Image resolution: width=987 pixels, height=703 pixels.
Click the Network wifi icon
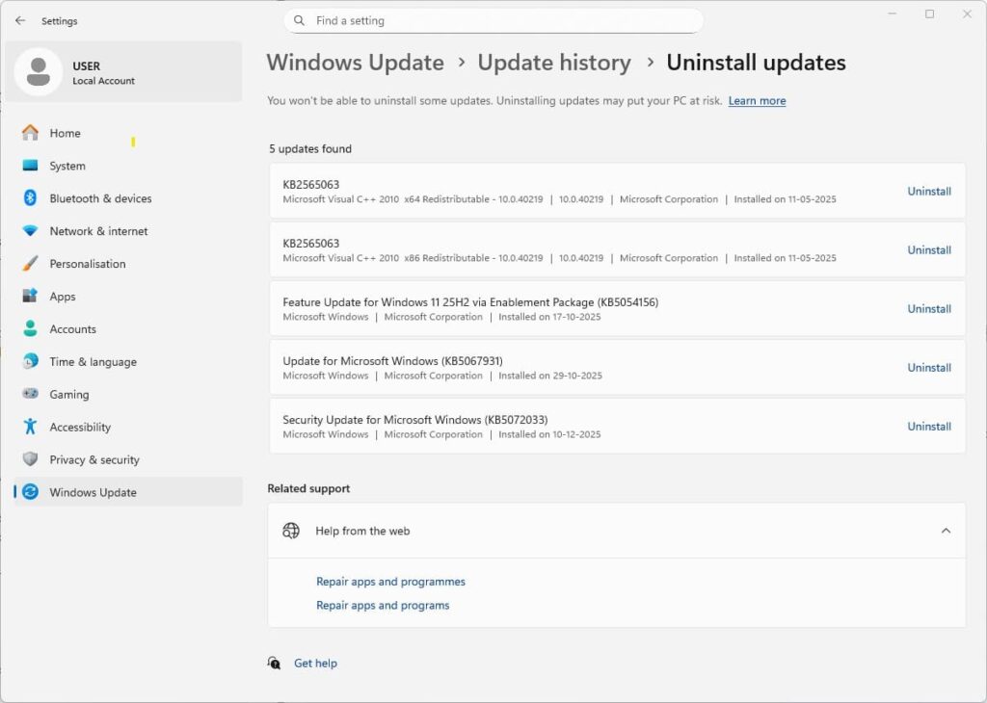[x=30, y=231]
